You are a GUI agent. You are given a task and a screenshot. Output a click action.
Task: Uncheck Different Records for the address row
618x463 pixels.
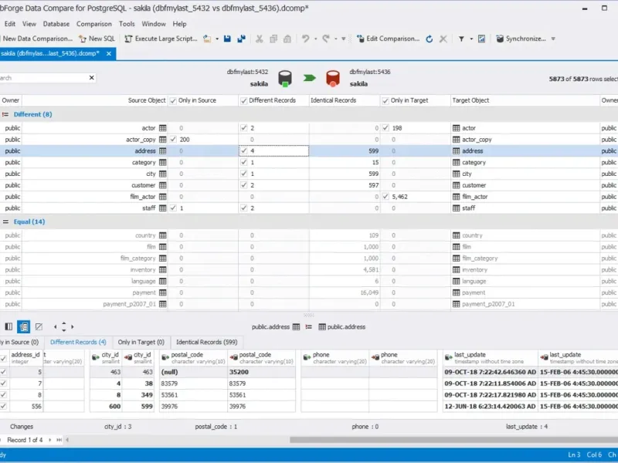[244, 151]
